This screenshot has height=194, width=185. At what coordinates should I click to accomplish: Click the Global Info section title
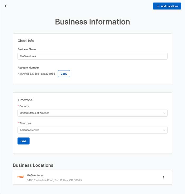point(26,41)
